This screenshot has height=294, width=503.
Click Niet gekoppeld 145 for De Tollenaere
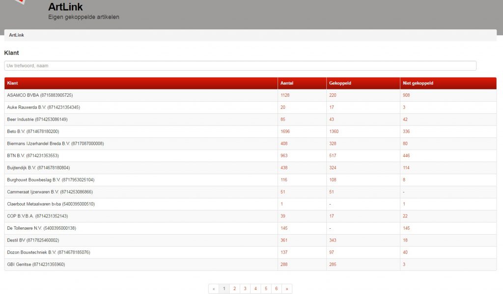point(406,228)
